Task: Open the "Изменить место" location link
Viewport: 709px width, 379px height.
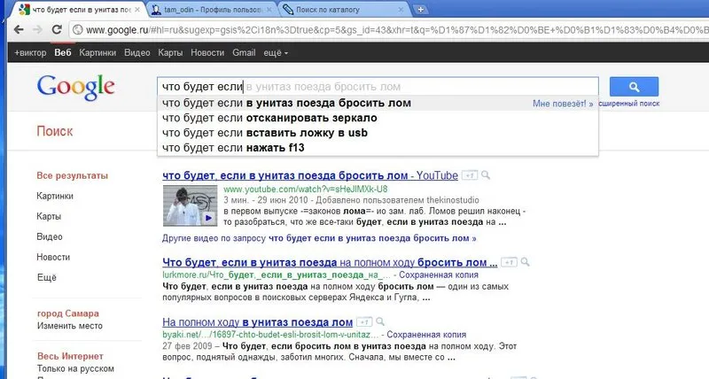Action: tap(70, 326)
